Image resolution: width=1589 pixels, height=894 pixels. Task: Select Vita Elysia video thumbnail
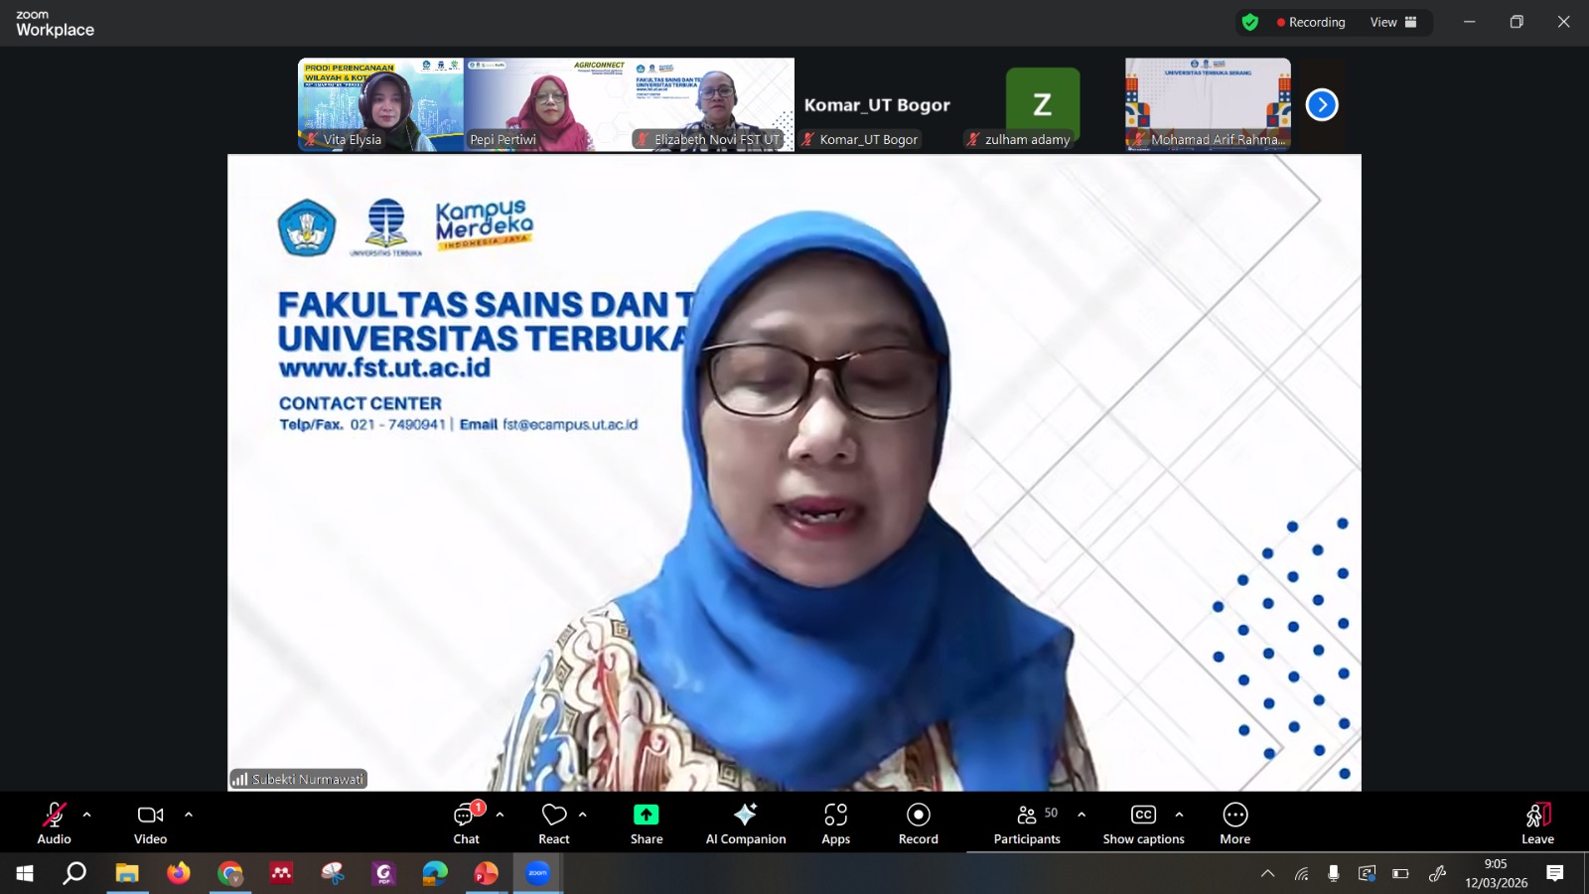380,104
